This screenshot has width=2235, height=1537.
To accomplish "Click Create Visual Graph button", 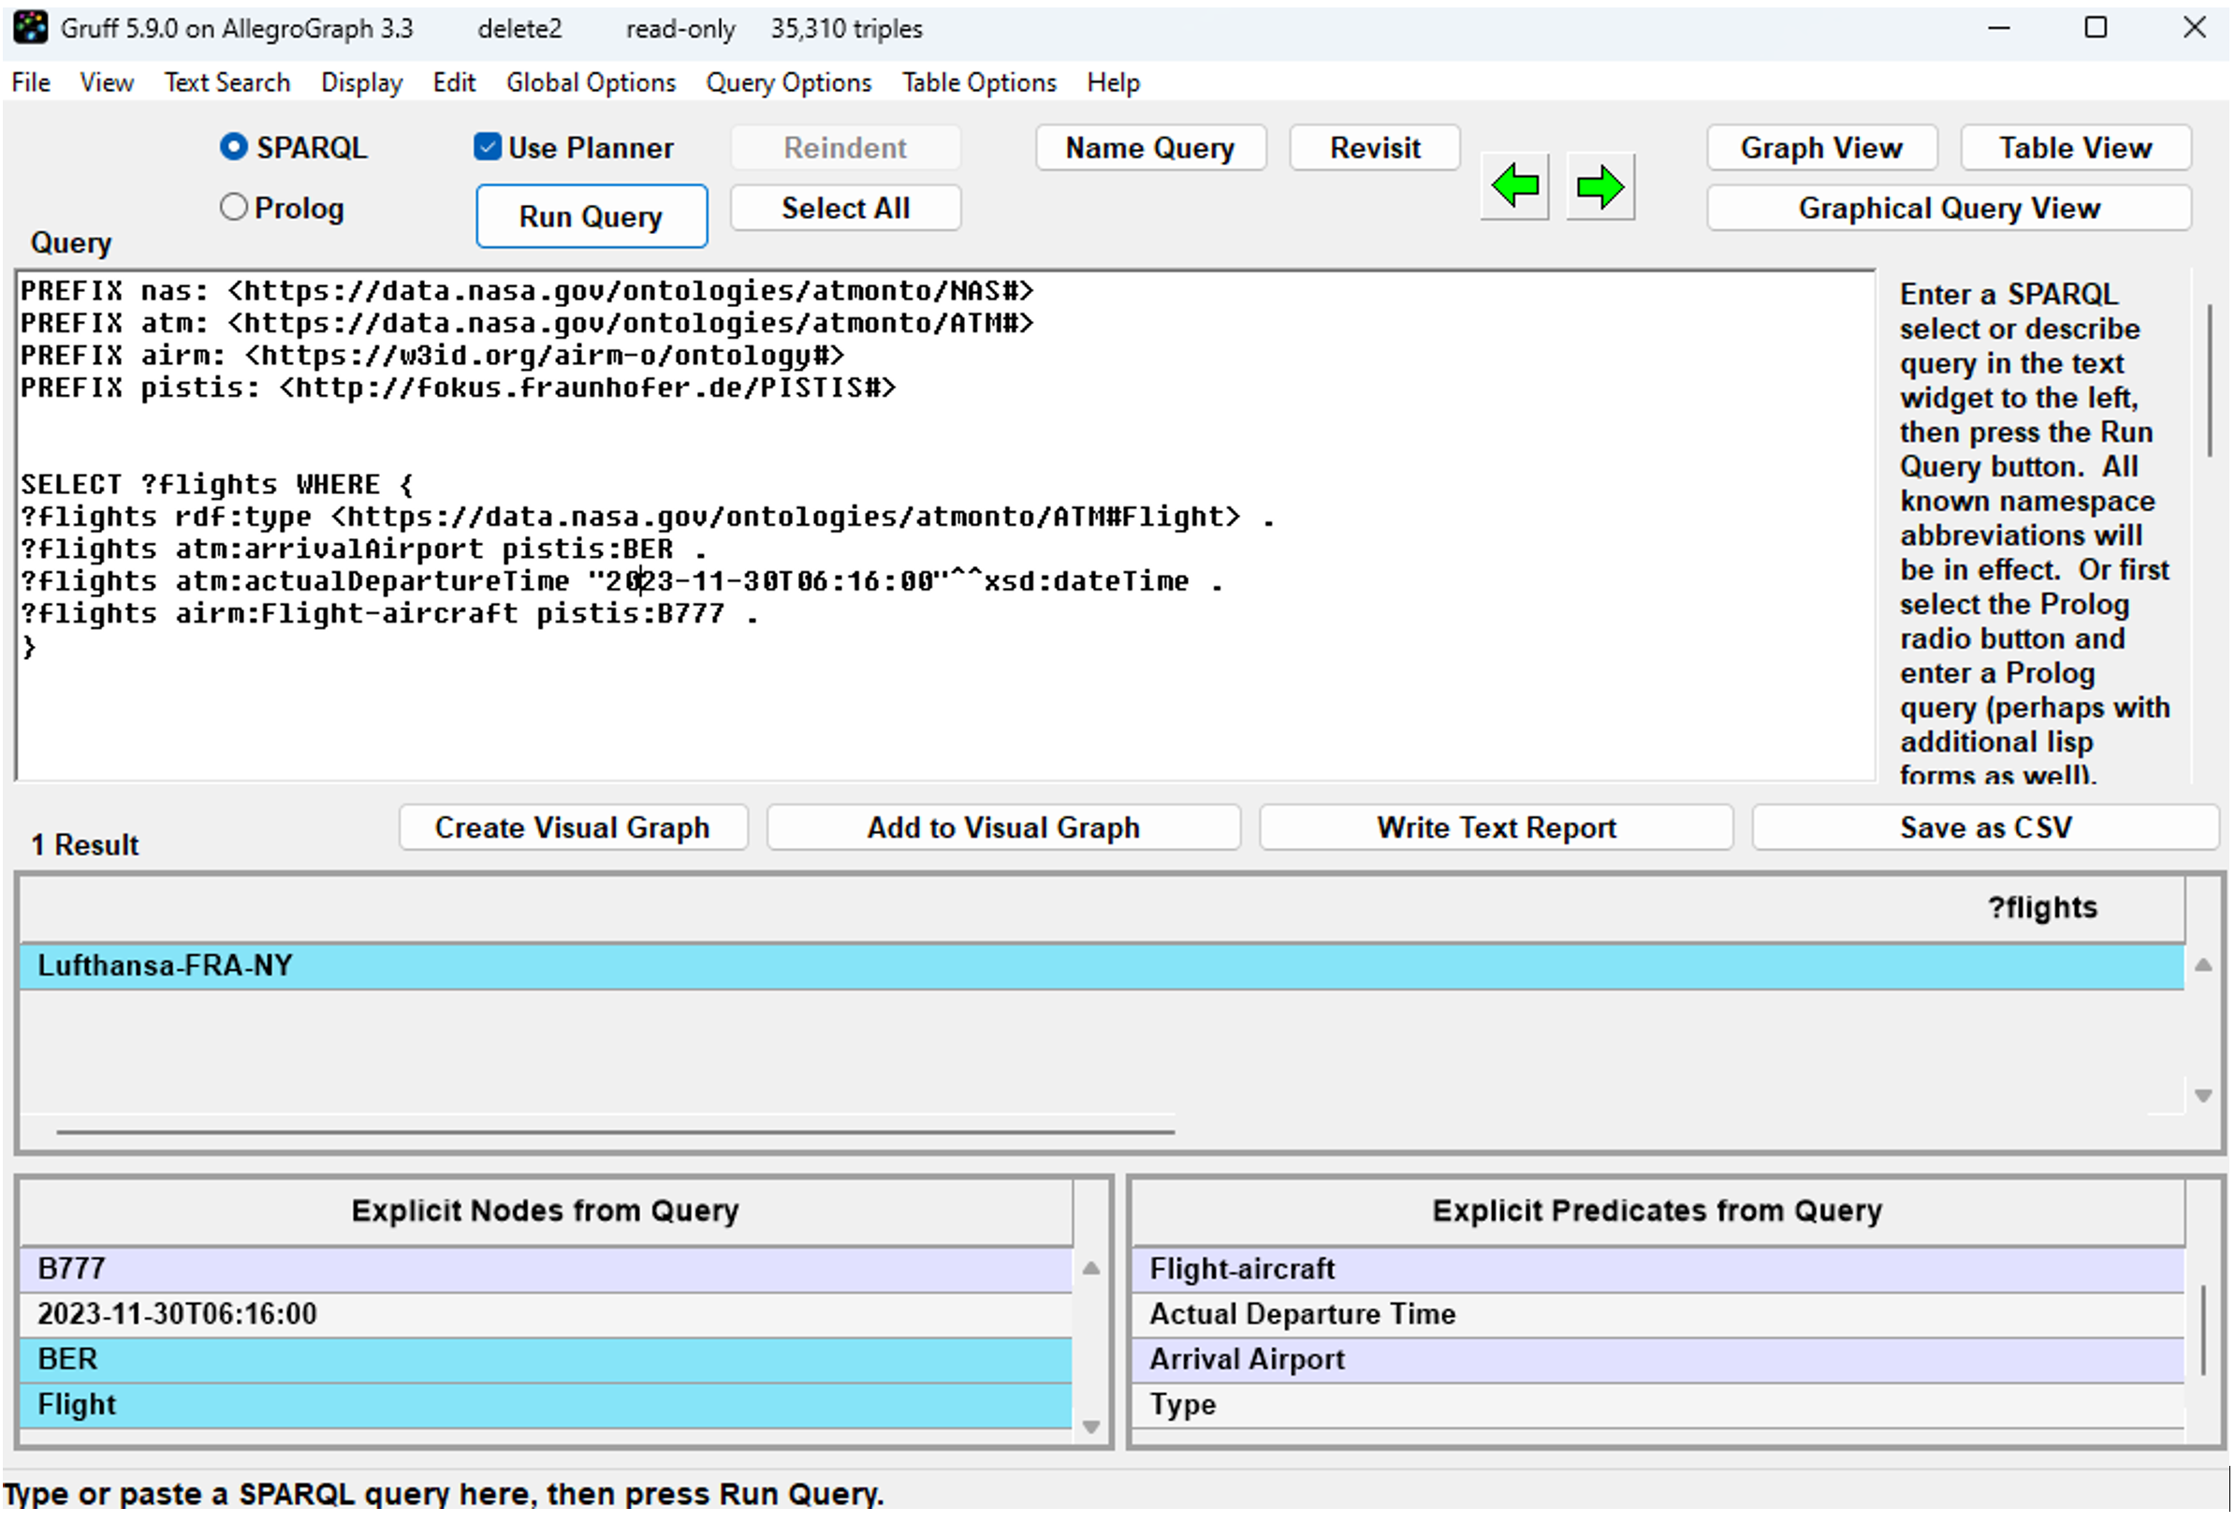I will tap(573, 828).
